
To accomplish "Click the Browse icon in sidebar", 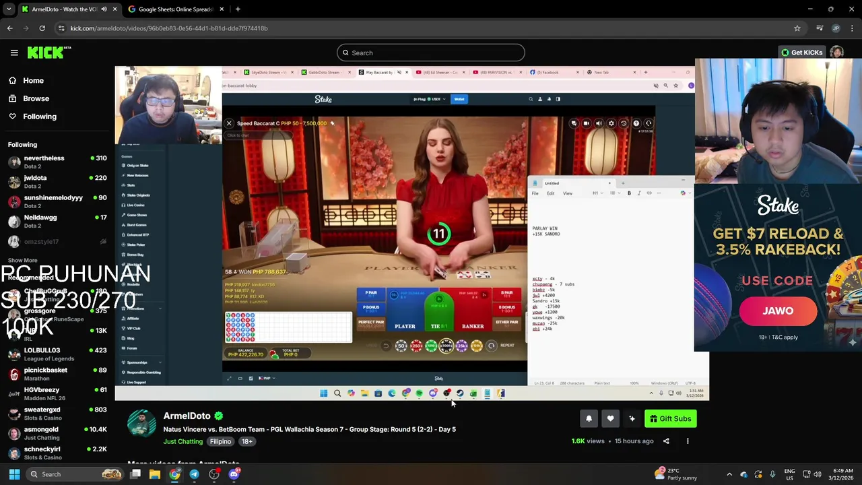I will (x=13, y=98).
